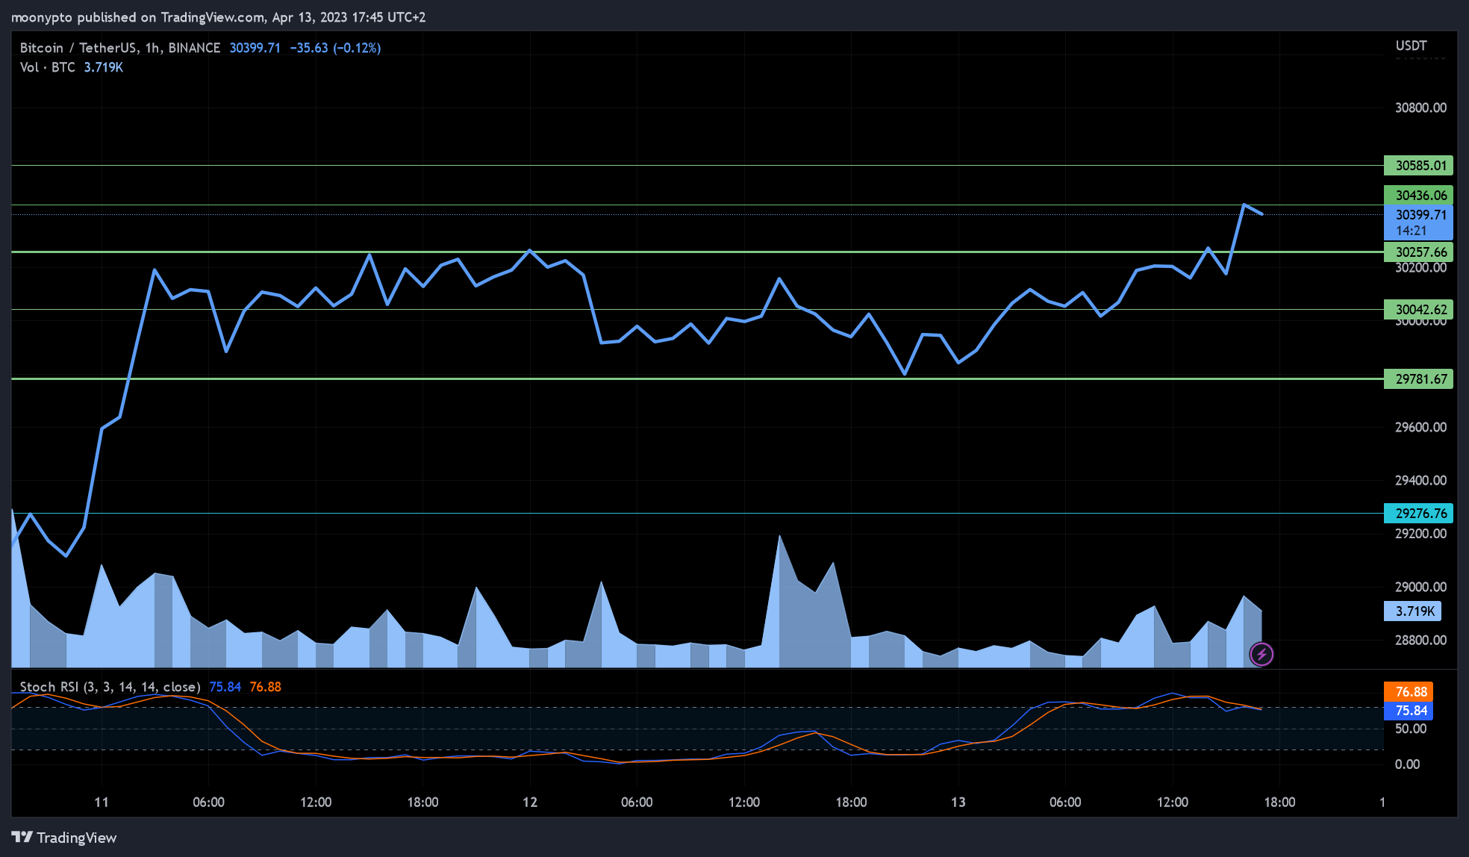Click the Bitcoin / TetherUS symbol title
1469x857 pixels.
tap(119, 48)
